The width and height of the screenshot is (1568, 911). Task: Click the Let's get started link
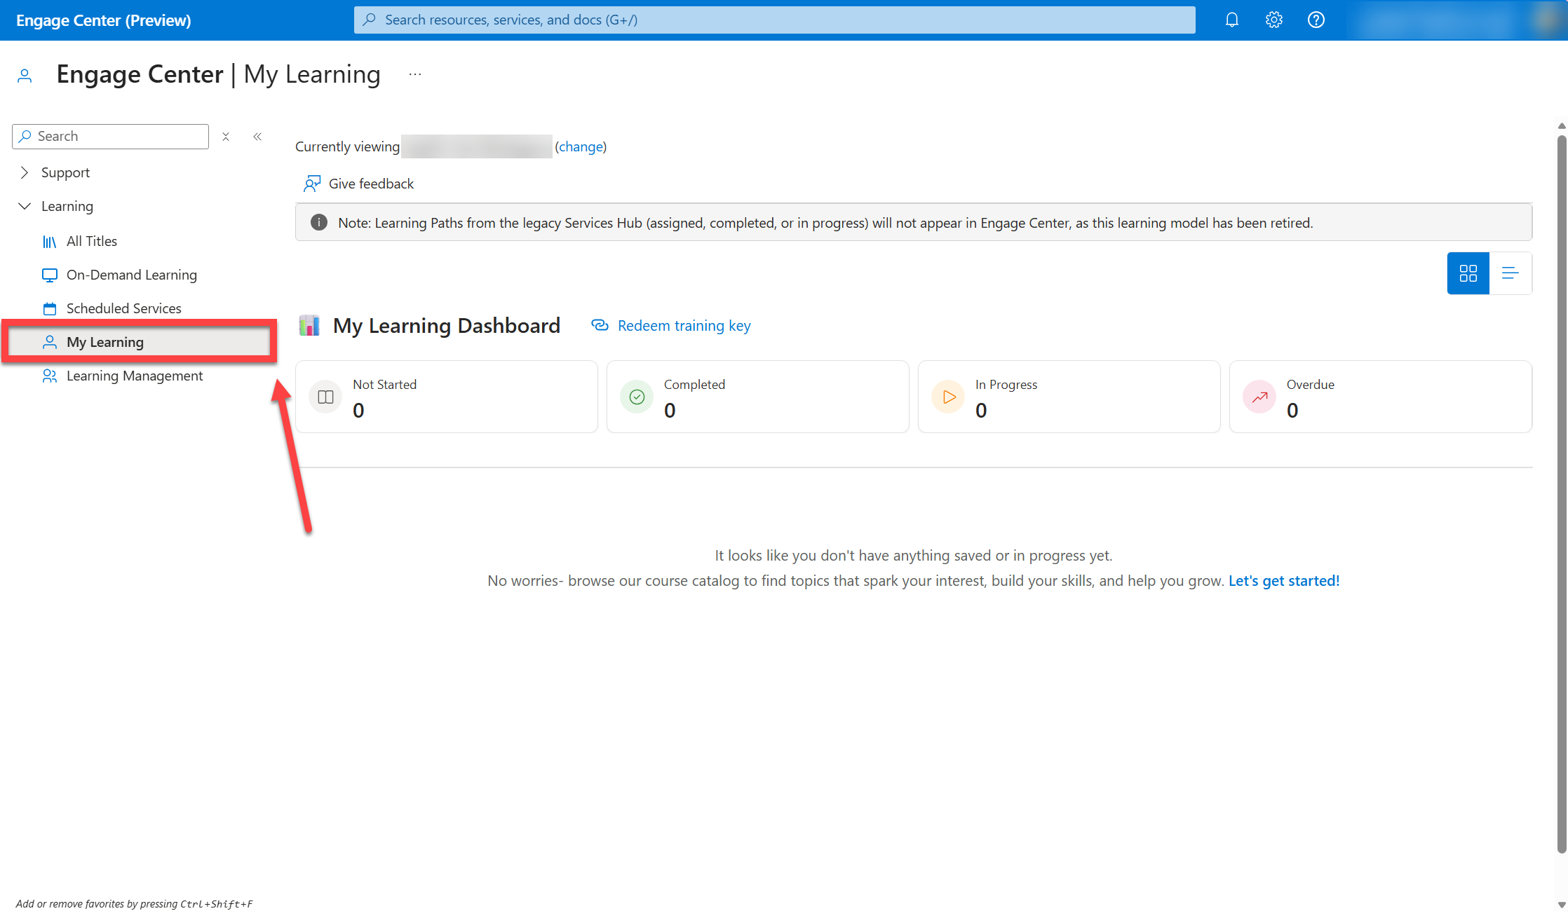[x=1283, y=580]
